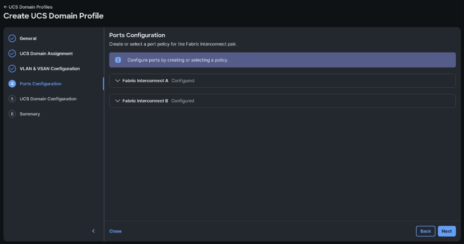Expand Fabric Interconnect B chevron
This screenshot has height=244, width=464.
click(x=118, y=100)
